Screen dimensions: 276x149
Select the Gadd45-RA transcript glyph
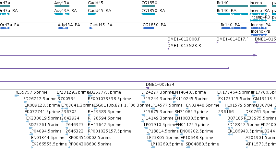92,14
